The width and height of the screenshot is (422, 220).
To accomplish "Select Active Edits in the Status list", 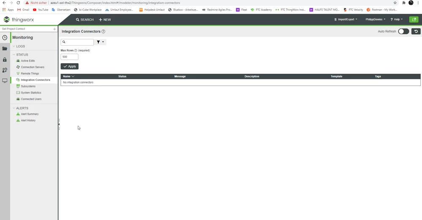I will (x=28, y=61).
